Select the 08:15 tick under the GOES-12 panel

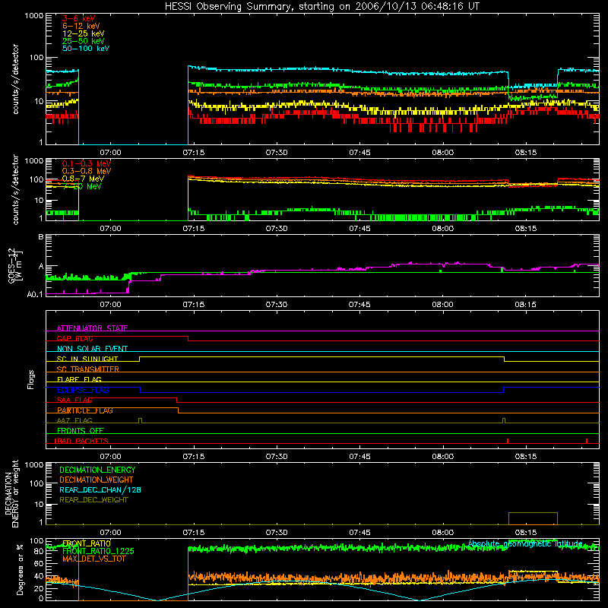point(526,305)
